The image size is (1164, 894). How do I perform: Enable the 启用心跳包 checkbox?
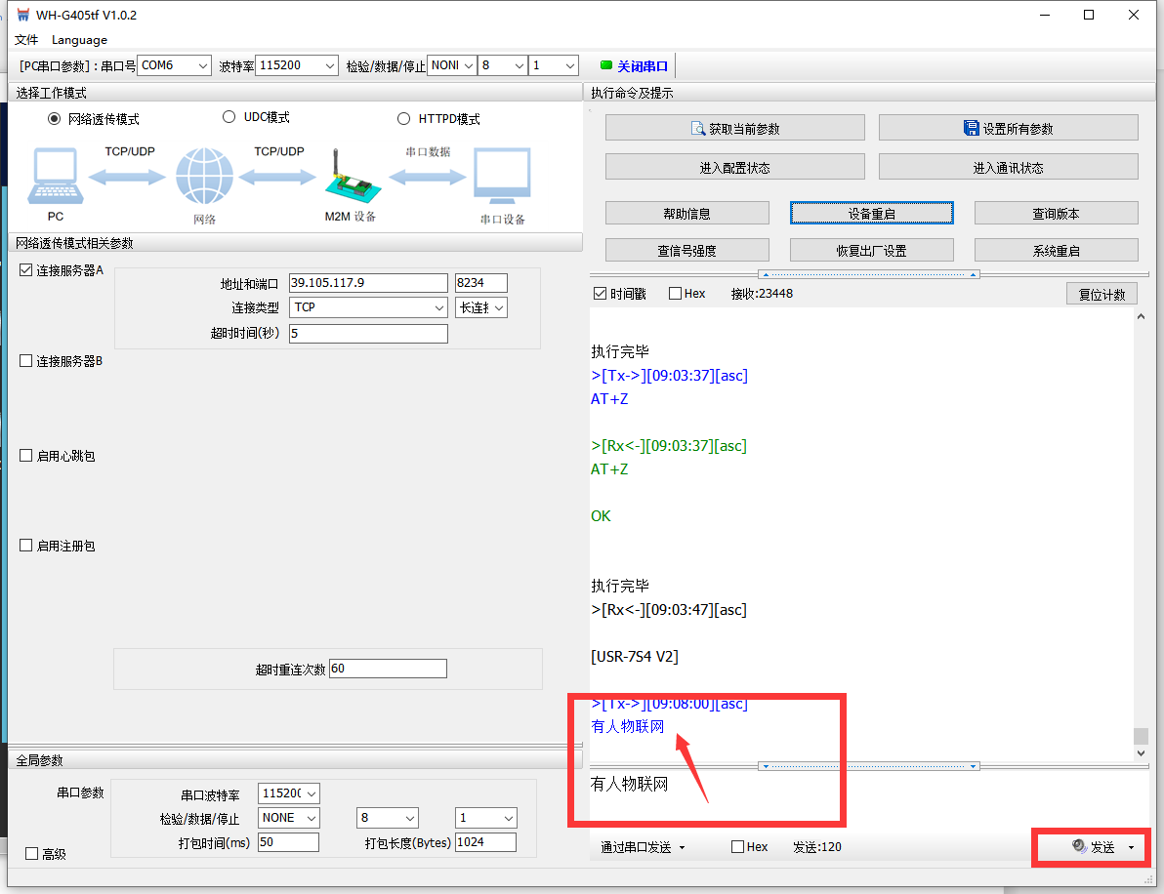(x=26, y=456)
